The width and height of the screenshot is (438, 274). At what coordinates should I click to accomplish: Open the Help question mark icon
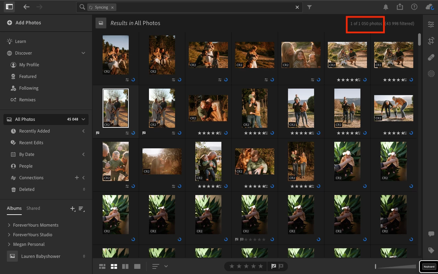[x=414, y=7]
